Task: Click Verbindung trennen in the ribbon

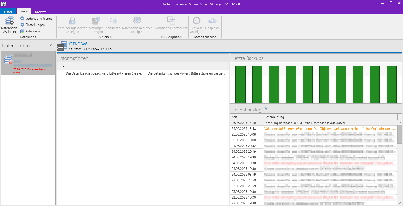Action: click(x=37, y=19)
